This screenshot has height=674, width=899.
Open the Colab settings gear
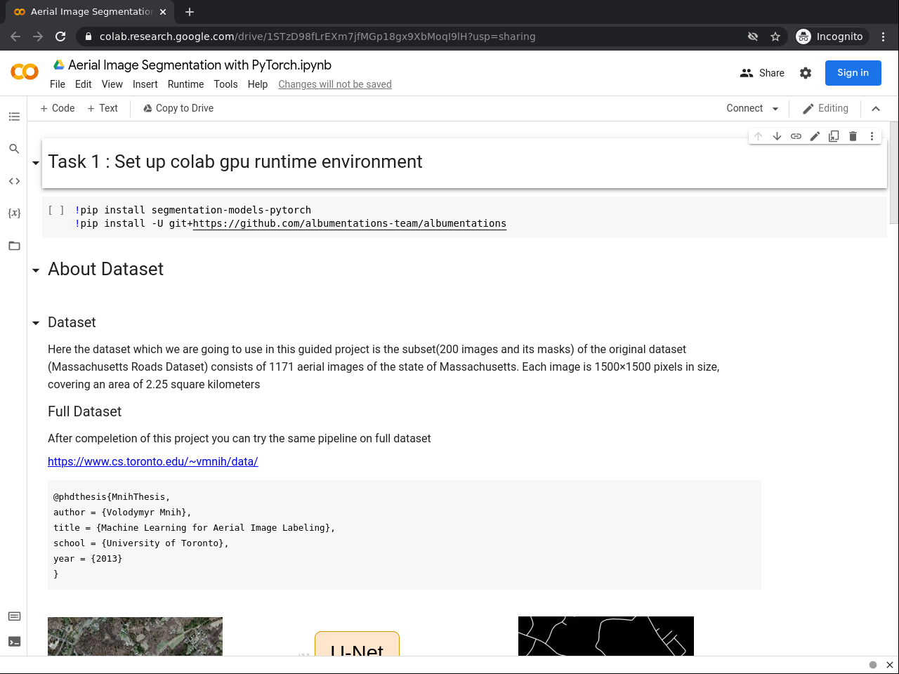click(x=806, y=73)
